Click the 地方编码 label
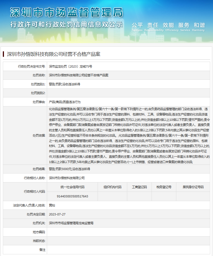Viewport: 213px width, 256px height. click(x=39, y=232)
